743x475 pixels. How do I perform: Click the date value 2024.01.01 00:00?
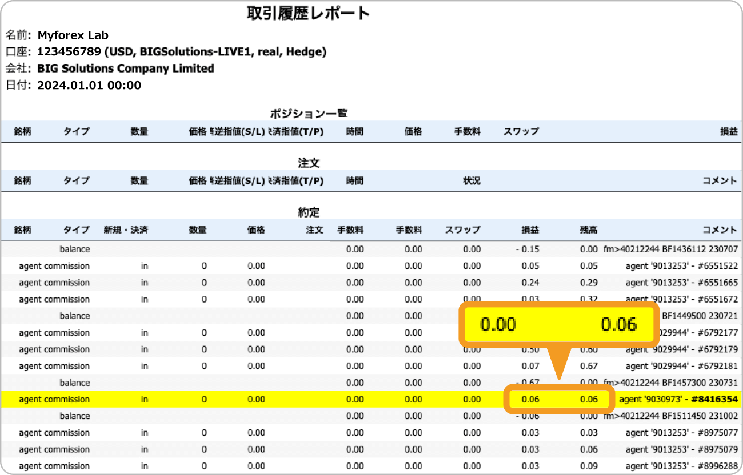(x=89, y=86)
